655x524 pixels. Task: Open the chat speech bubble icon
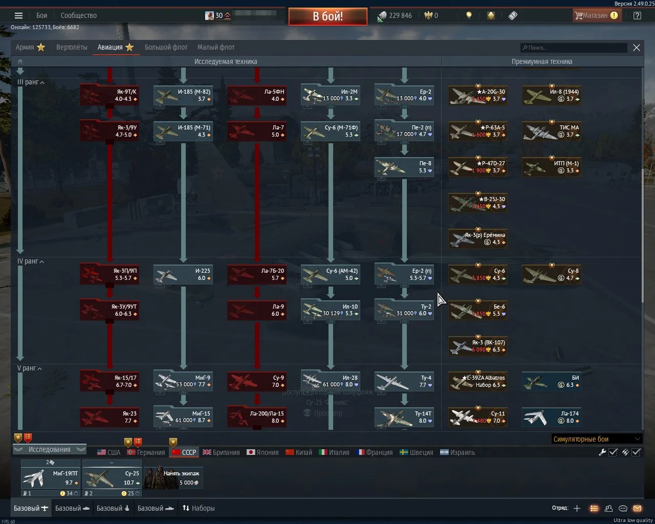(x=623, y=508)
